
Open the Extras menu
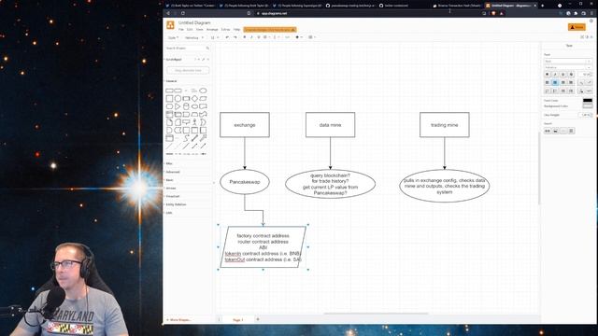(225, 30)
